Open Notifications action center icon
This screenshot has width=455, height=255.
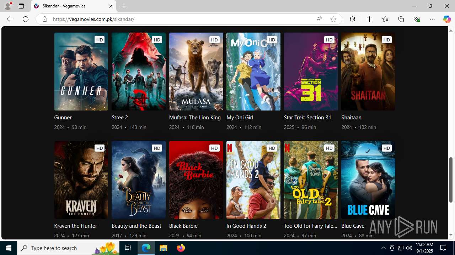(443, 248)
